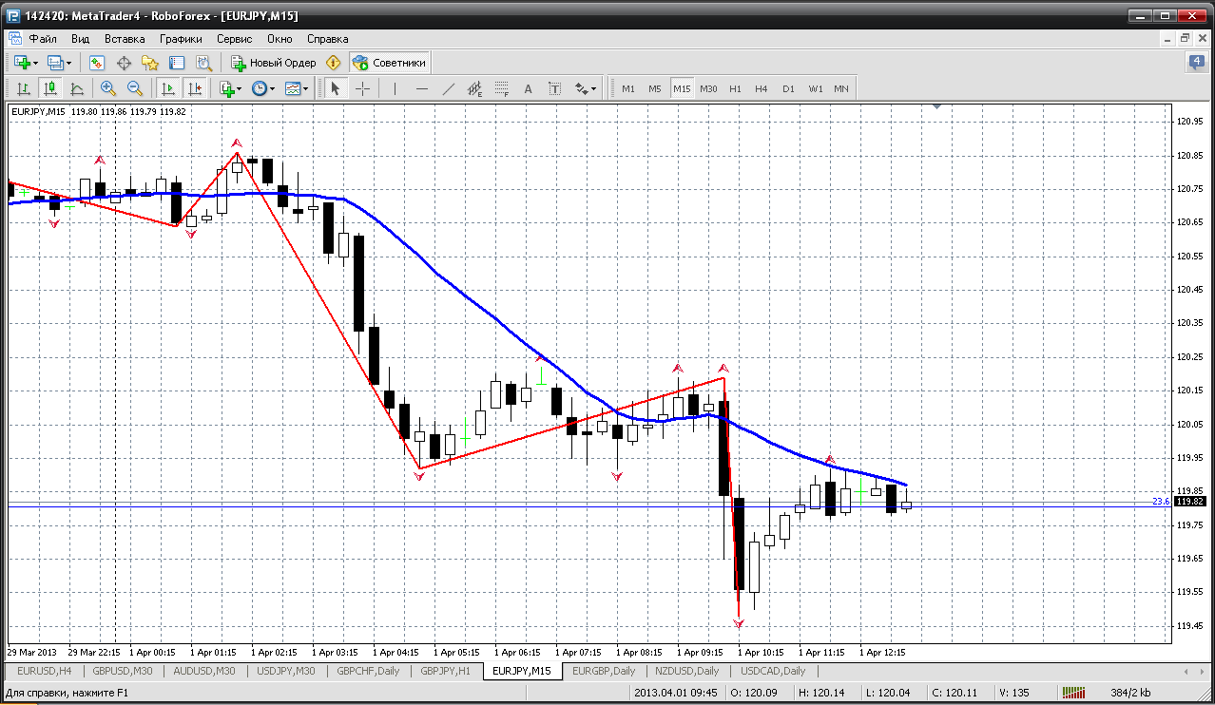1215x705 pixels.
Task: Select the candlestick chart type icon
Action: 50,88
